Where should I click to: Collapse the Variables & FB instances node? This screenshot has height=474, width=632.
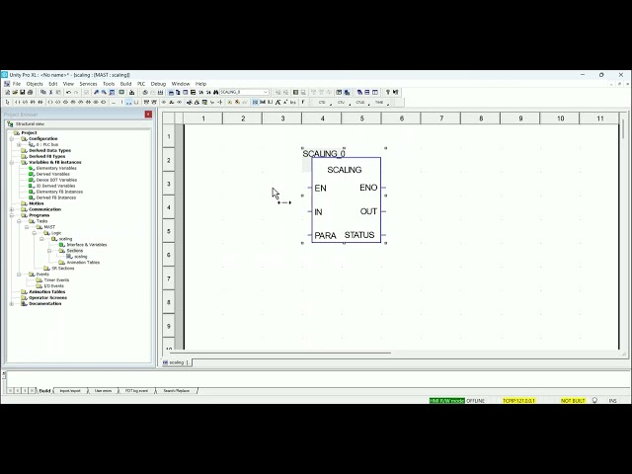pos(12,162)
